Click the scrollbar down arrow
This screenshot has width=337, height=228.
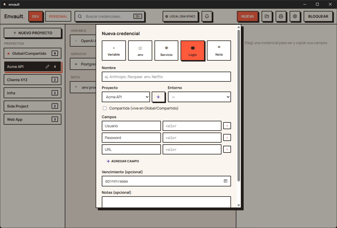[x=239, y=206]
